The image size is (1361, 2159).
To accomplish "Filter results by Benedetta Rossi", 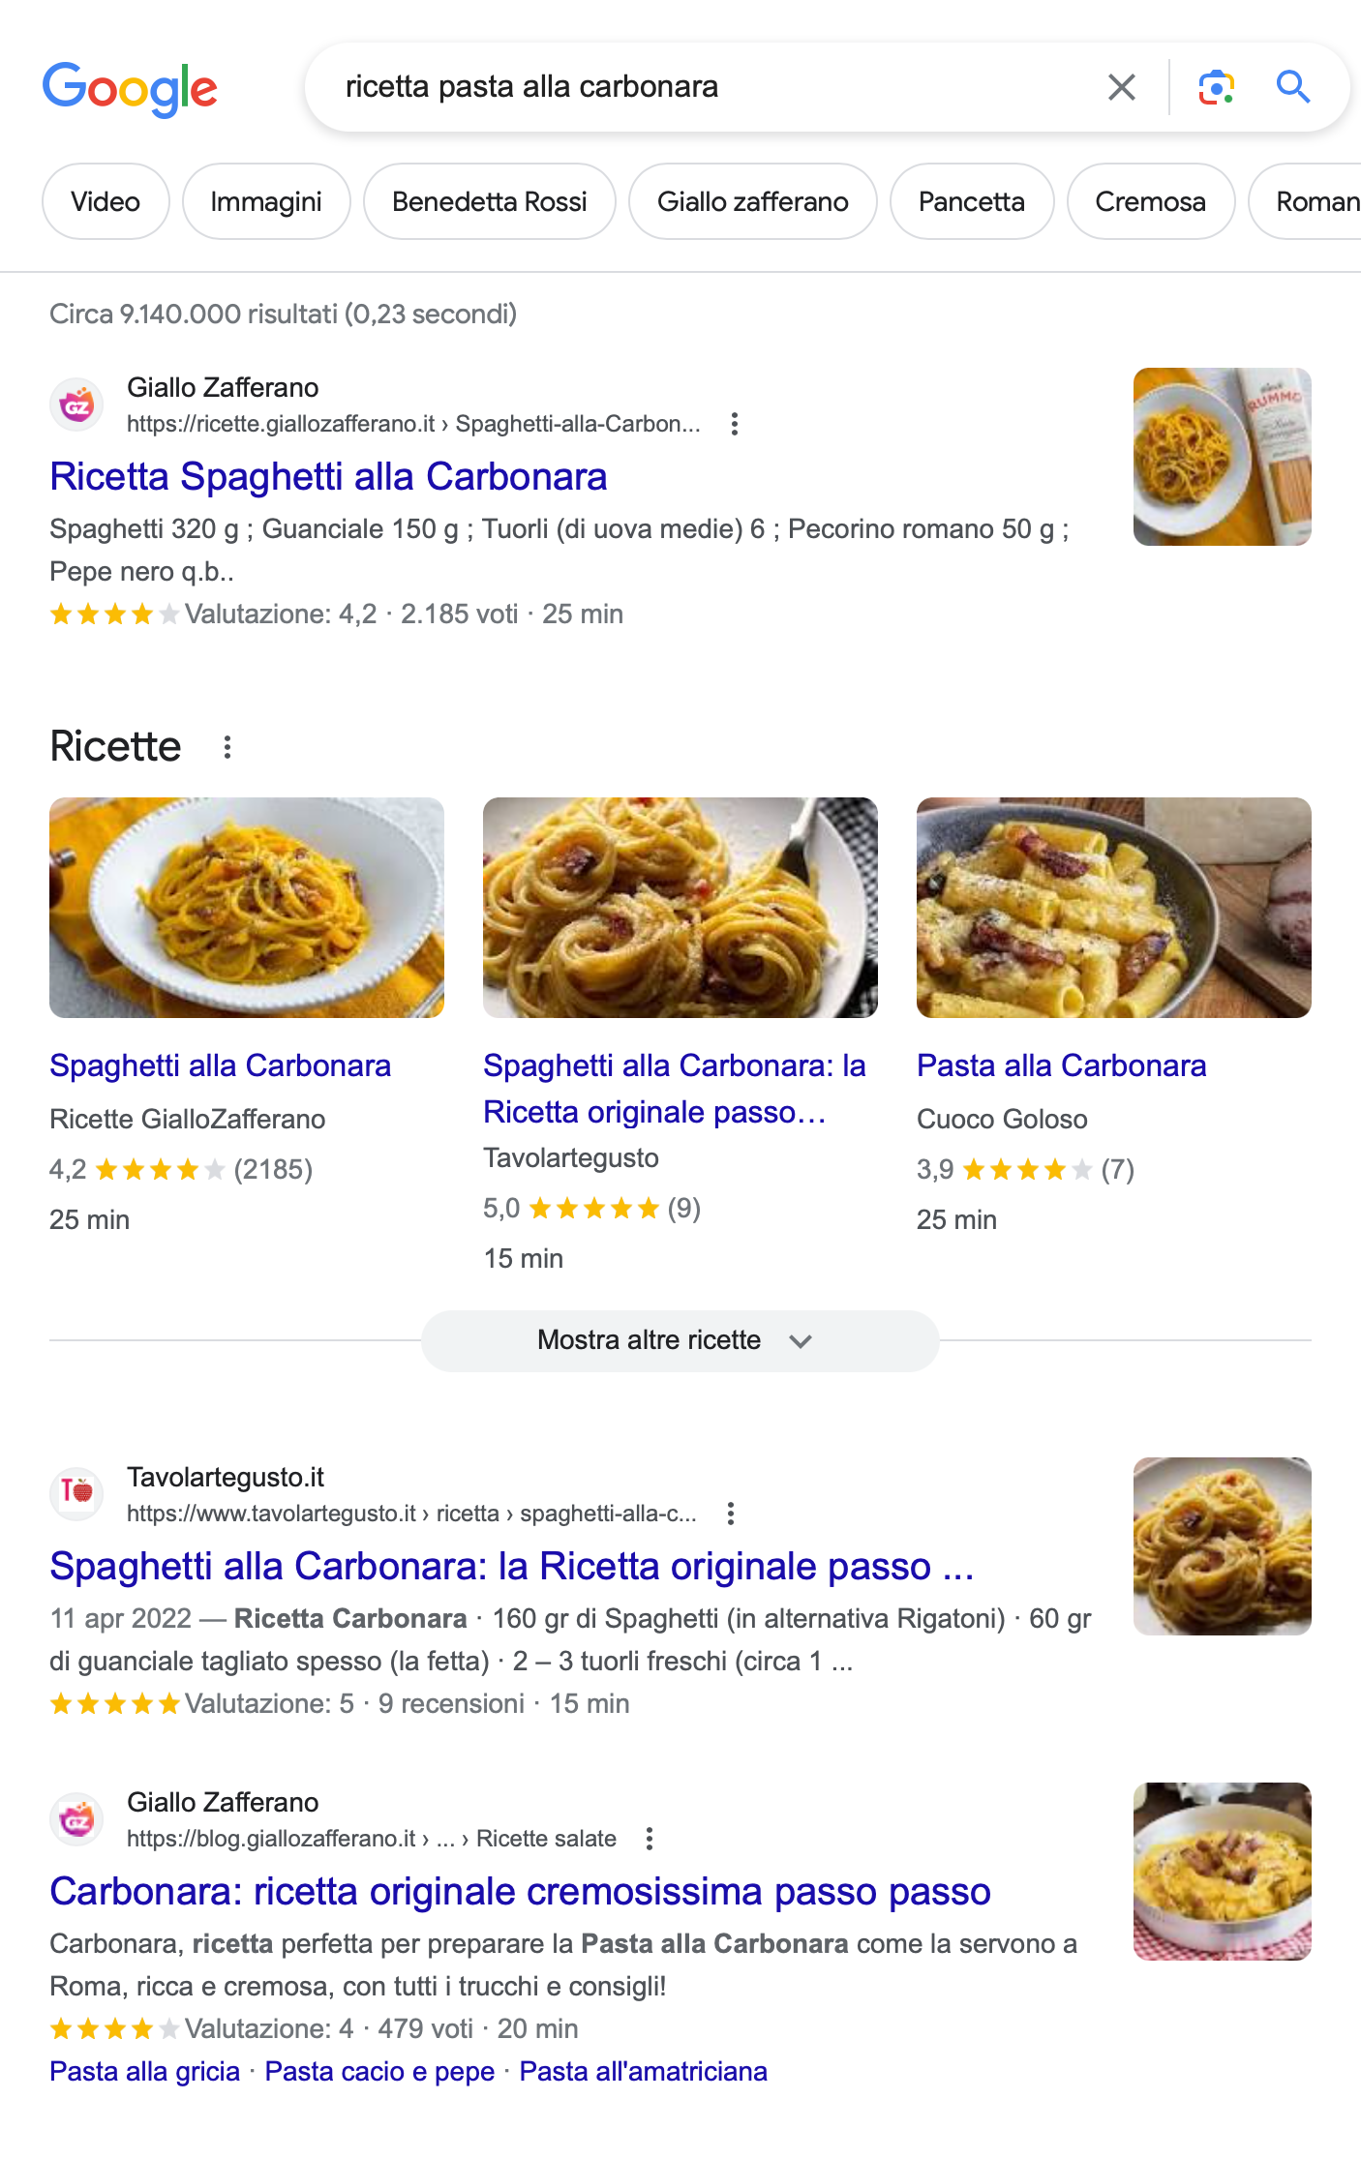I will 489,201.
